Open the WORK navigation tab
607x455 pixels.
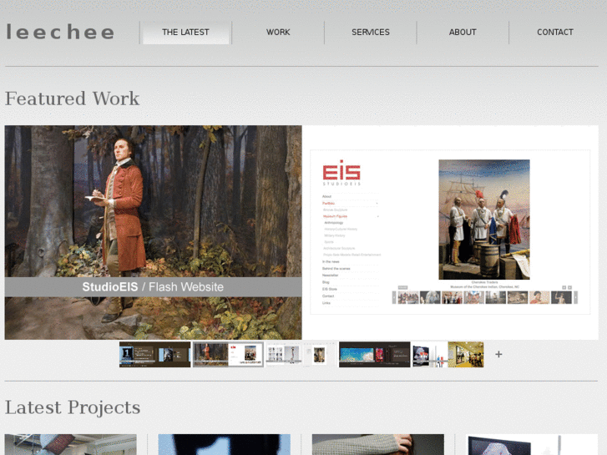tap(278, 33)
